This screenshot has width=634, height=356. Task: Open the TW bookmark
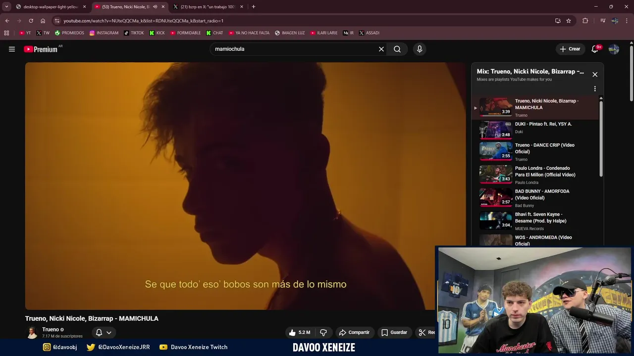pyautogui.click(x=43, y=33)
